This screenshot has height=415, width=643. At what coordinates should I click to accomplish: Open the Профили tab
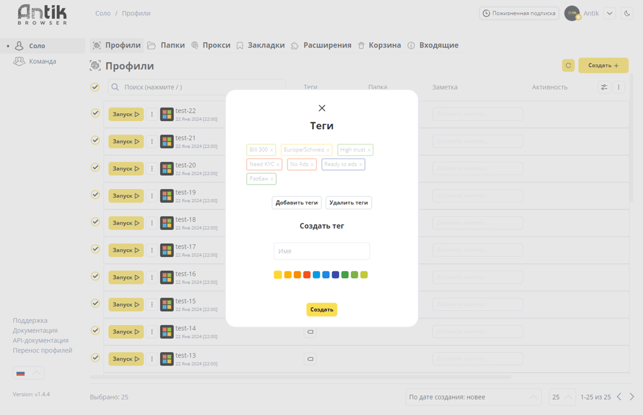(x=117, y=45)
